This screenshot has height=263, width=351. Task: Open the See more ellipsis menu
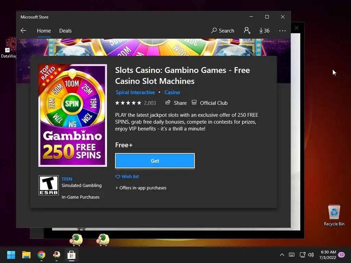pyautogui.click(x=282, y=30)
